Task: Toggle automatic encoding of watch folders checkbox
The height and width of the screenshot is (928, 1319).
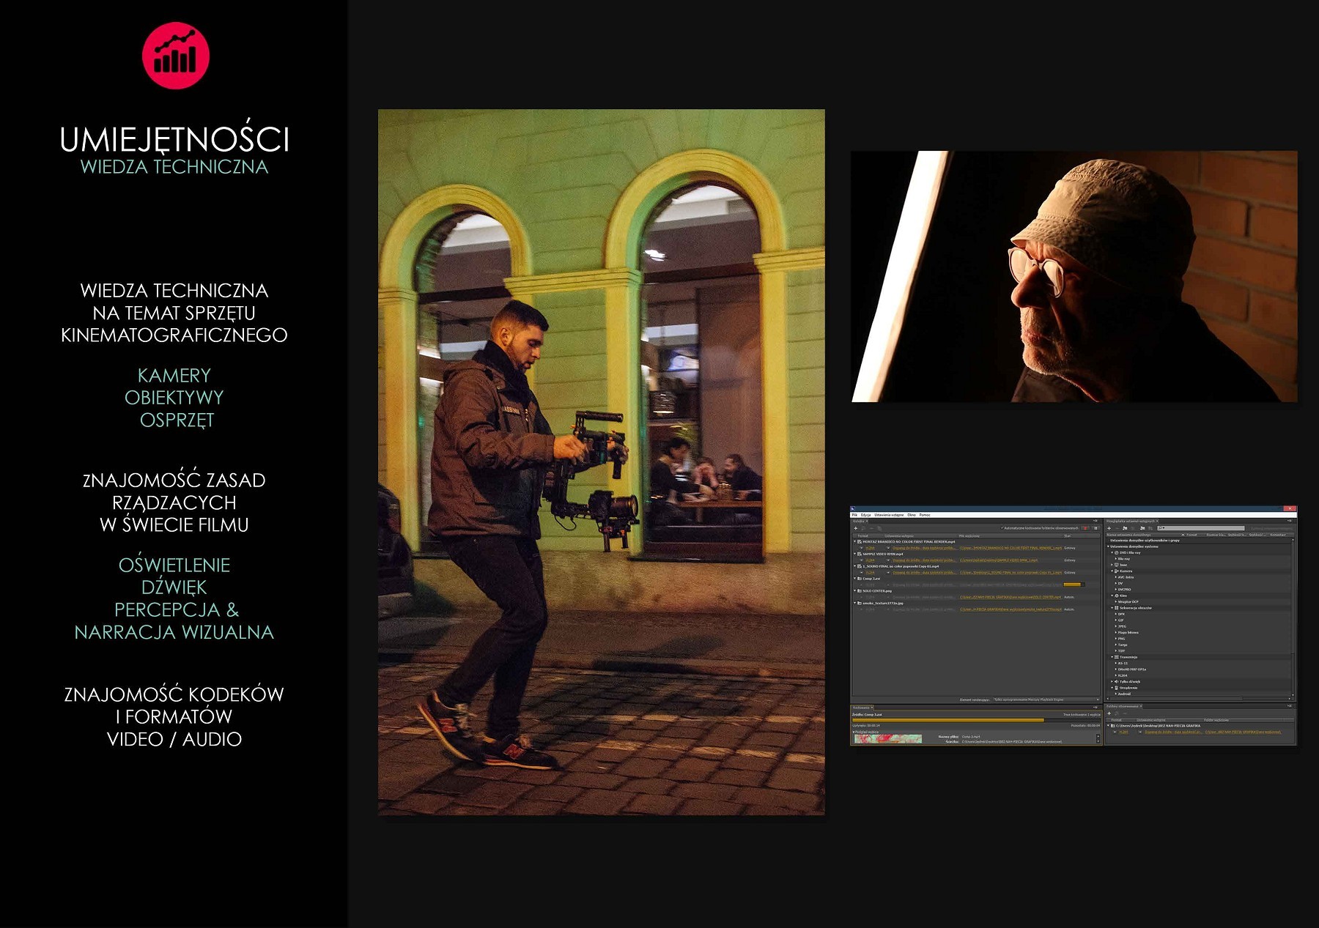Action: click(x=1002, y=528)
